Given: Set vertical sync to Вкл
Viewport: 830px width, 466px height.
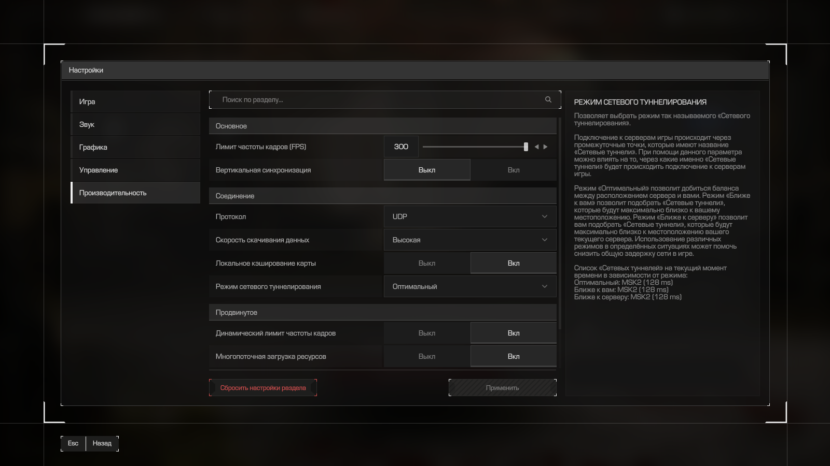Looking at the screenshot, I should (514, 170).
